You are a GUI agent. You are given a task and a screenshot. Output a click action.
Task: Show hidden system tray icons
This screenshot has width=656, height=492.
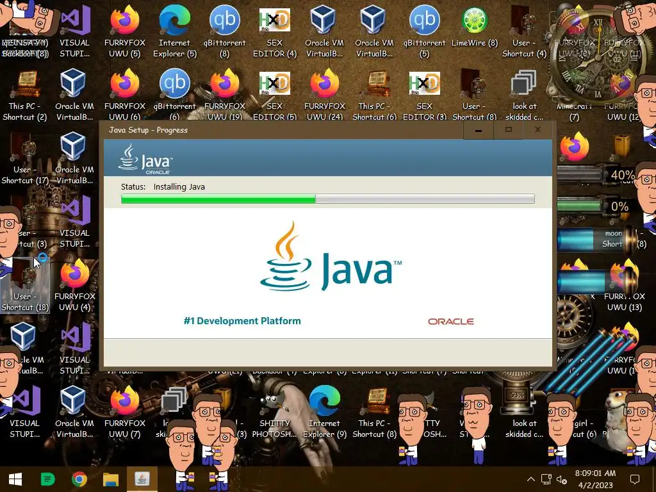point(530,479)
